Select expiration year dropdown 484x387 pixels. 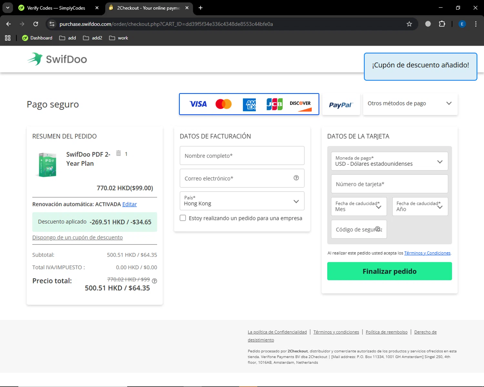point(420,206)
